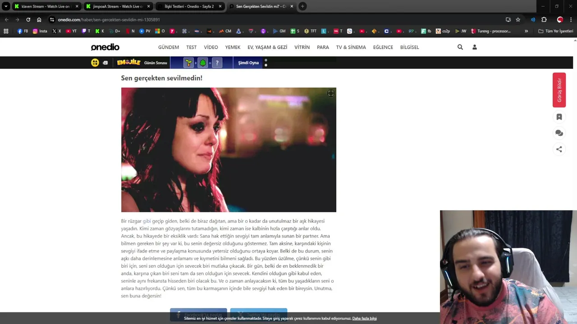The width and height of the screenshot is (577, 324).
Task: Click the Emojile logo banner
Action: pyautogui.click(x=128, y=63)
